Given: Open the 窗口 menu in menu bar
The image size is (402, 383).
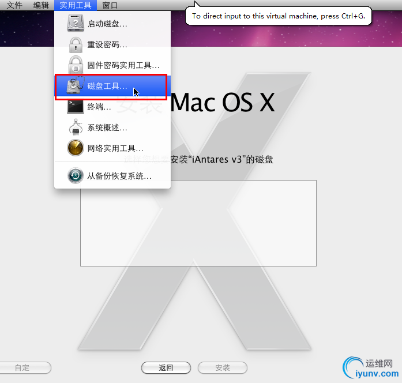Looking at the screenshot, I should (110, 5).
